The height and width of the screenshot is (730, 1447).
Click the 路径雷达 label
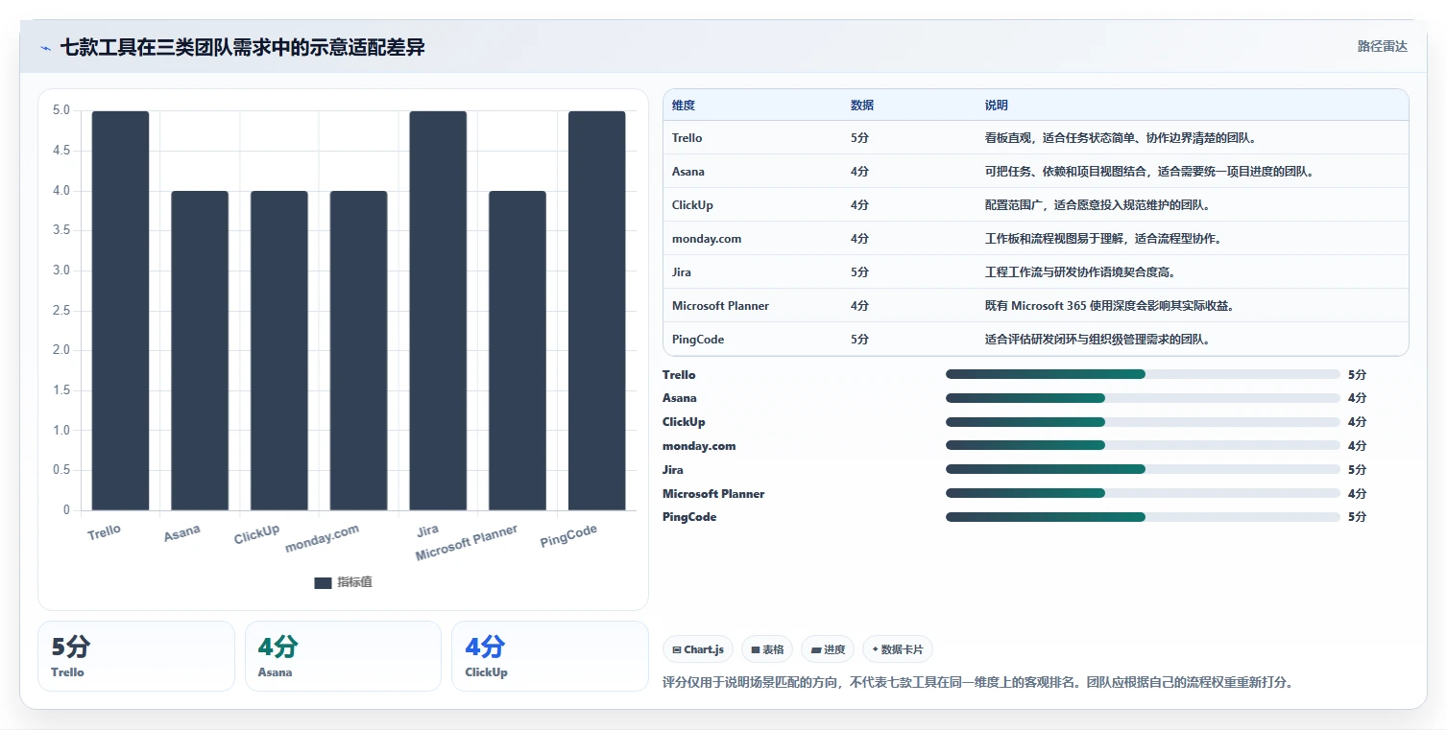pyautogui.click(x=1382, y=46)
